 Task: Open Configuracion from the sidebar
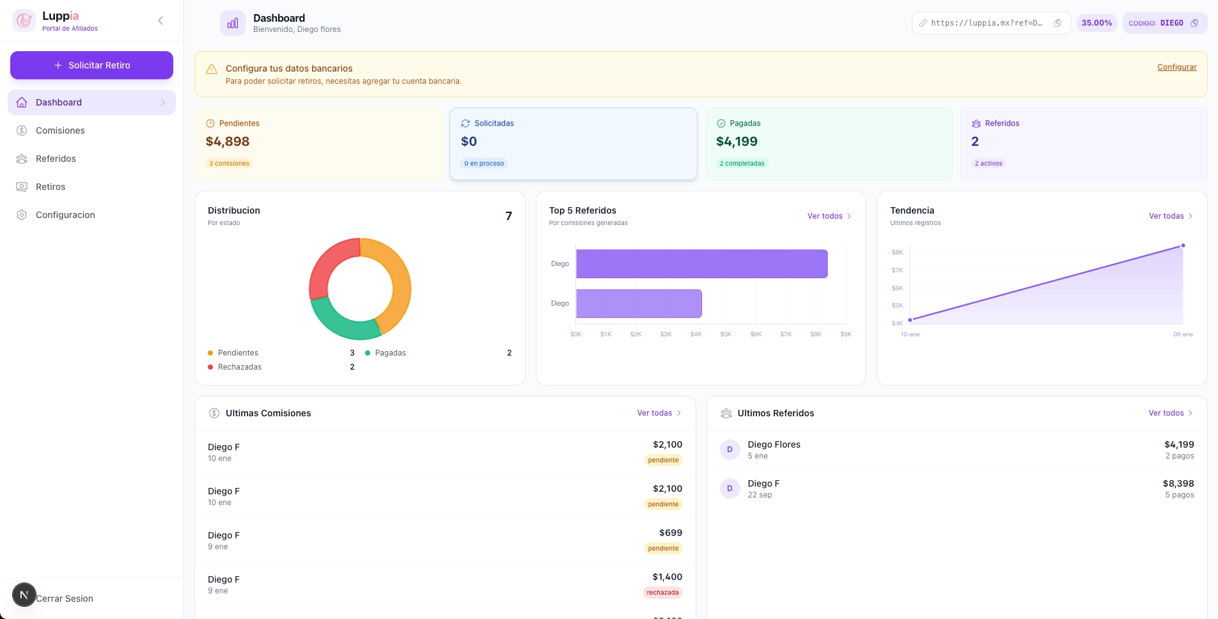pyautogui.click(x=65, y=215)
